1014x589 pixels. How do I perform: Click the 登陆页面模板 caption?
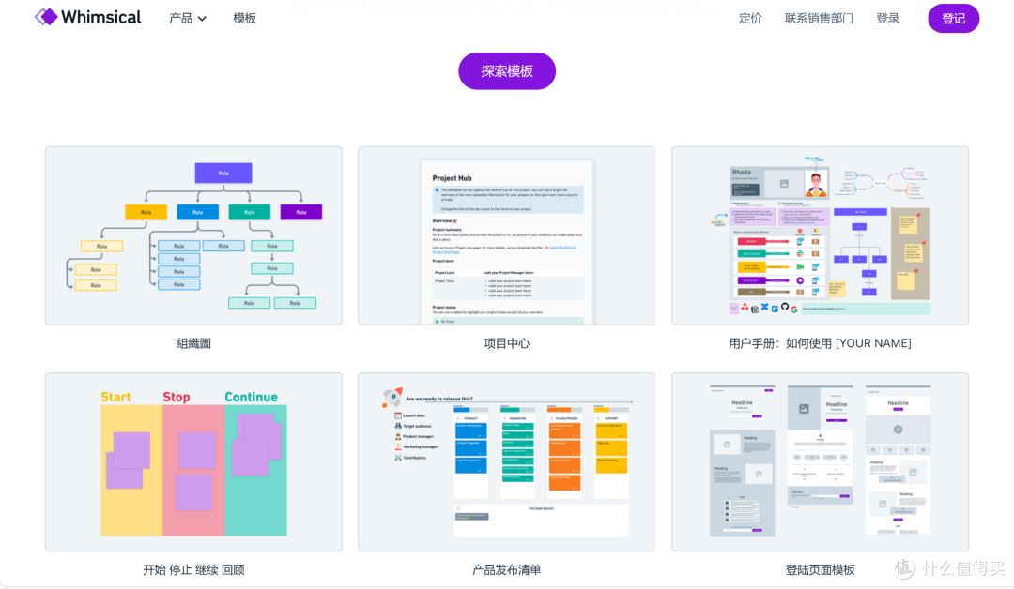820,569
